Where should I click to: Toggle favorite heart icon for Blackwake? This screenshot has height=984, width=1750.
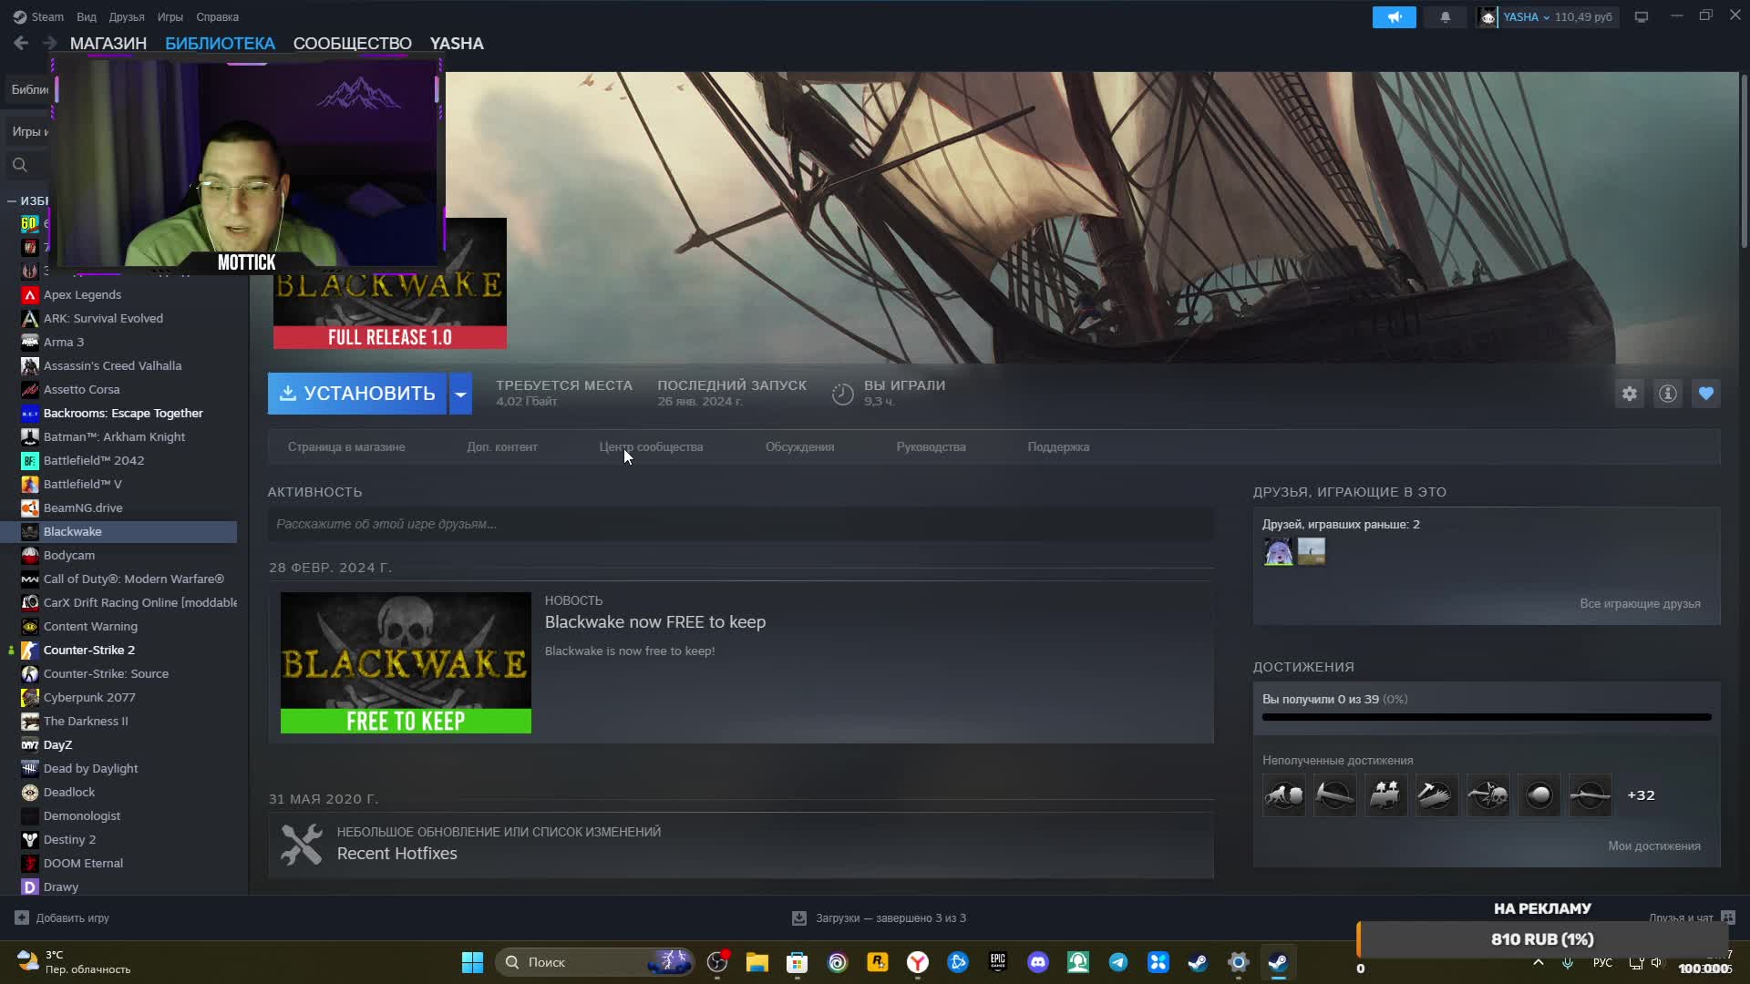1705,394
